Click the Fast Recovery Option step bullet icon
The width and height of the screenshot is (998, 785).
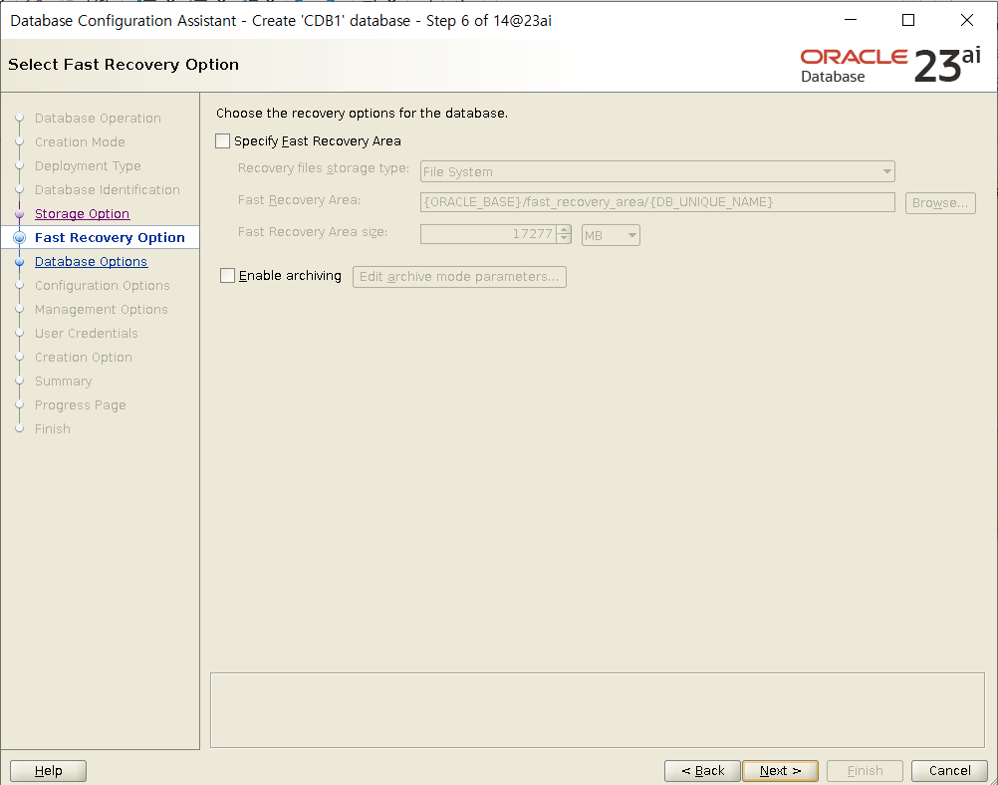pyautogui.click(x=19, y=237)
